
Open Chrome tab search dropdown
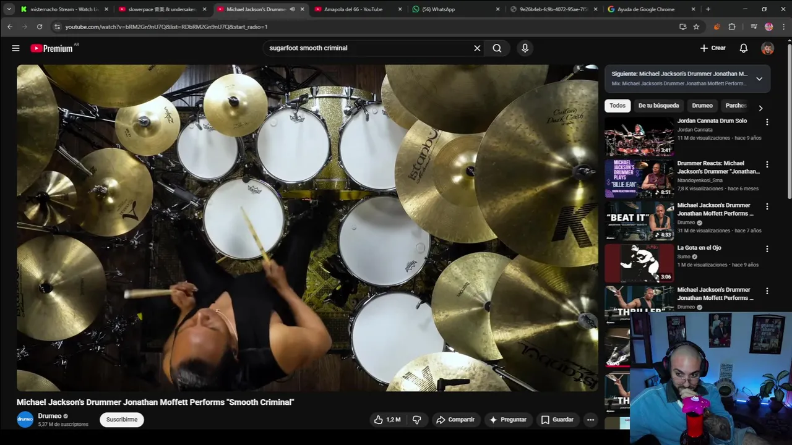[9, 9]
